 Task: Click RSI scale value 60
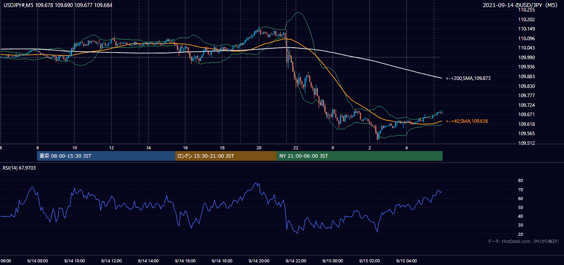(x=520, y=198)
